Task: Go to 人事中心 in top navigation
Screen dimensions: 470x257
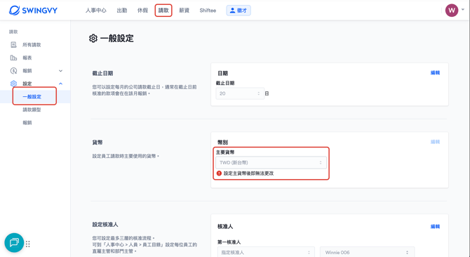Action: pyautogui.click(x=95, y=11)
